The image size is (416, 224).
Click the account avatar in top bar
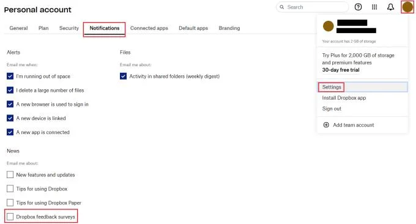[407, 7]
